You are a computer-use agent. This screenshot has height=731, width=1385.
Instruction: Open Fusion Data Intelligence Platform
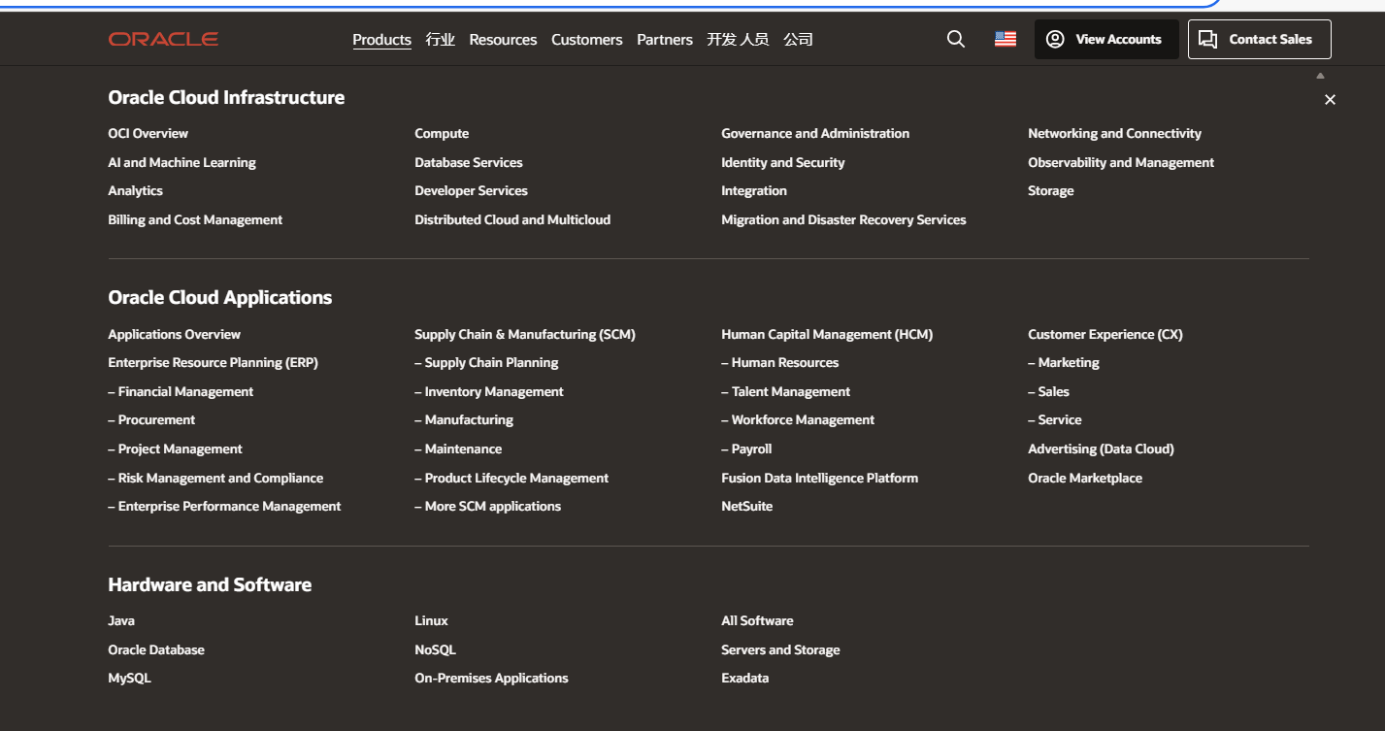click(820, 479)
